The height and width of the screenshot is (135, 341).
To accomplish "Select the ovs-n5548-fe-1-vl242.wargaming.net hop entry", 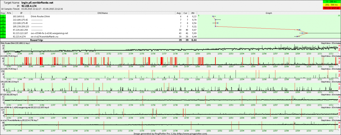I will (x=49, y=33).
